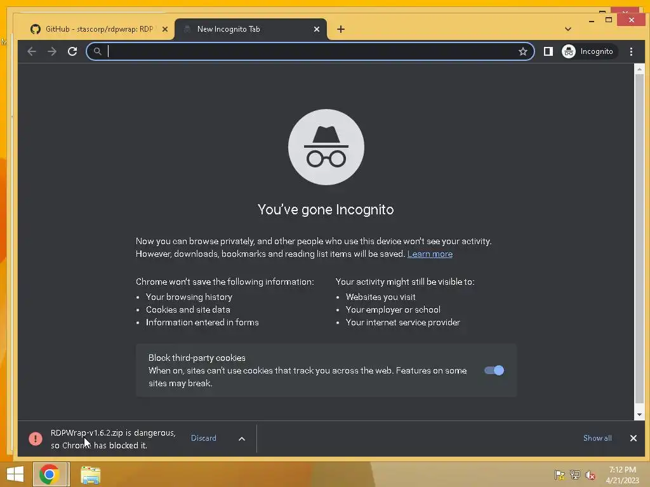Click the Chrome taskbar icon
Image resolution: width=650 pixels, height=487 pixels.
50,474
